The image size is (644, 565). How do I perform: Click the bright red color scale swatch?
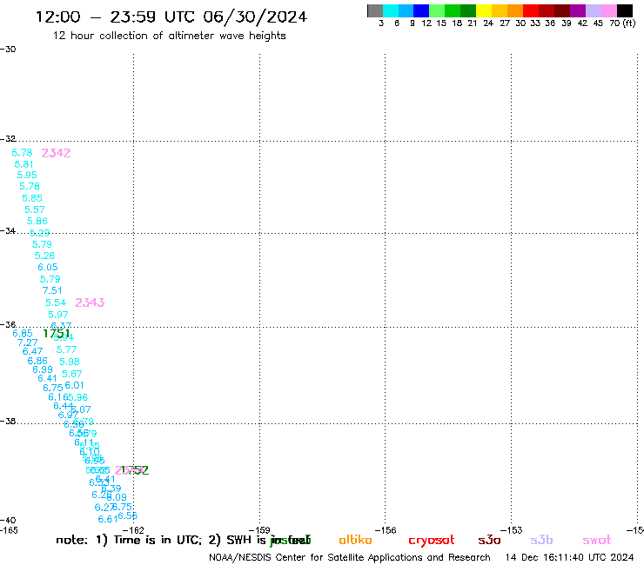(531, 10)
